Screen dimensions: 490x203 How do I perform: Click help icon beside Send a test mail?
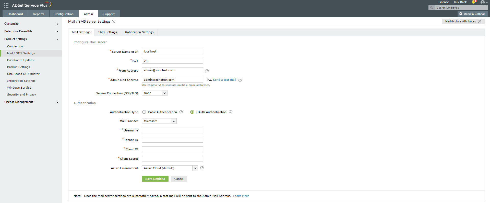pyautogui.click(x=240, y=80)
